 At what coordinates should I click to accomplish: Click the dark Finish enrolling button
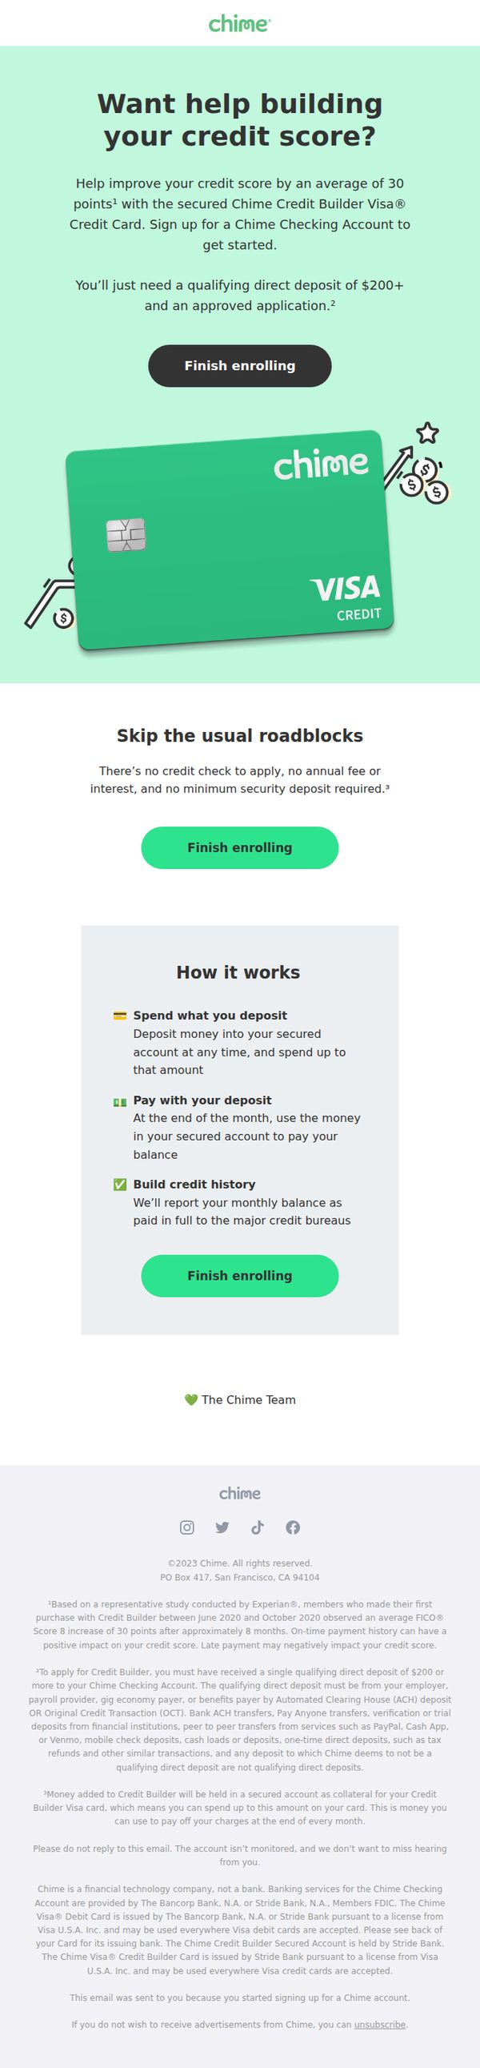click(239, 365)
